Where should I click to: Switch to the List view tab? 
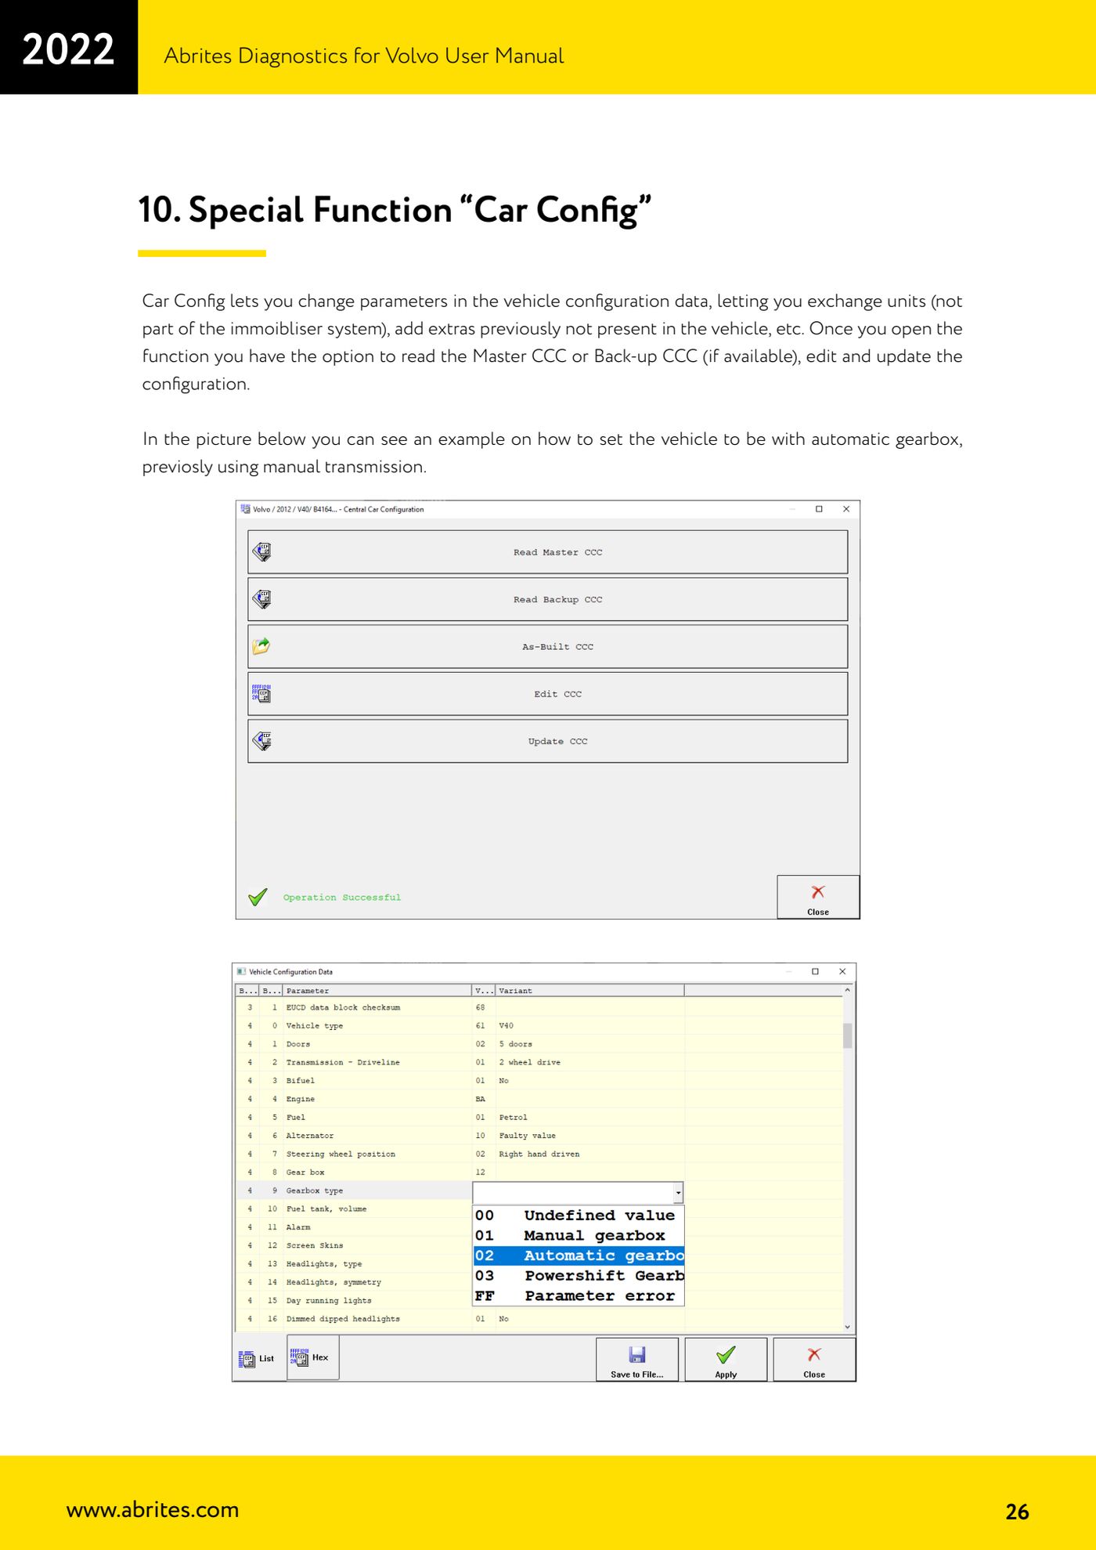pyautogui.click(x=259, y=1359)
